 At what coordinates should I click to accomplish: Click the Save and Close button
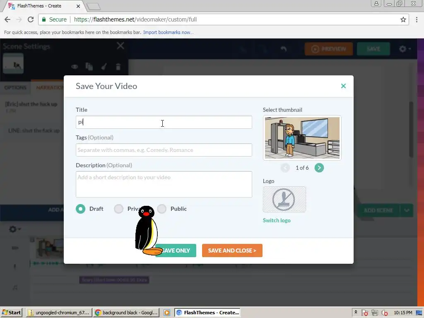click(x=232, y=251)
